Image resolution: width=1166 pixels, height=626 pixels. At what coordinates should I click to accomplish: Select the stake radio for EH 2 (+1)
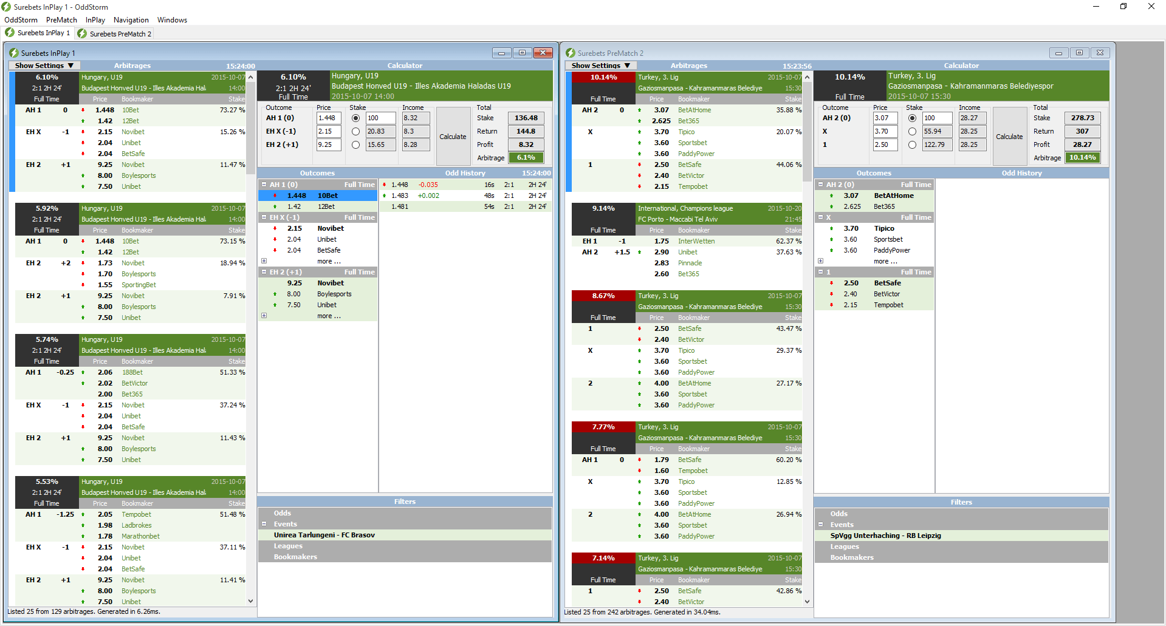[x=355, y=145]
